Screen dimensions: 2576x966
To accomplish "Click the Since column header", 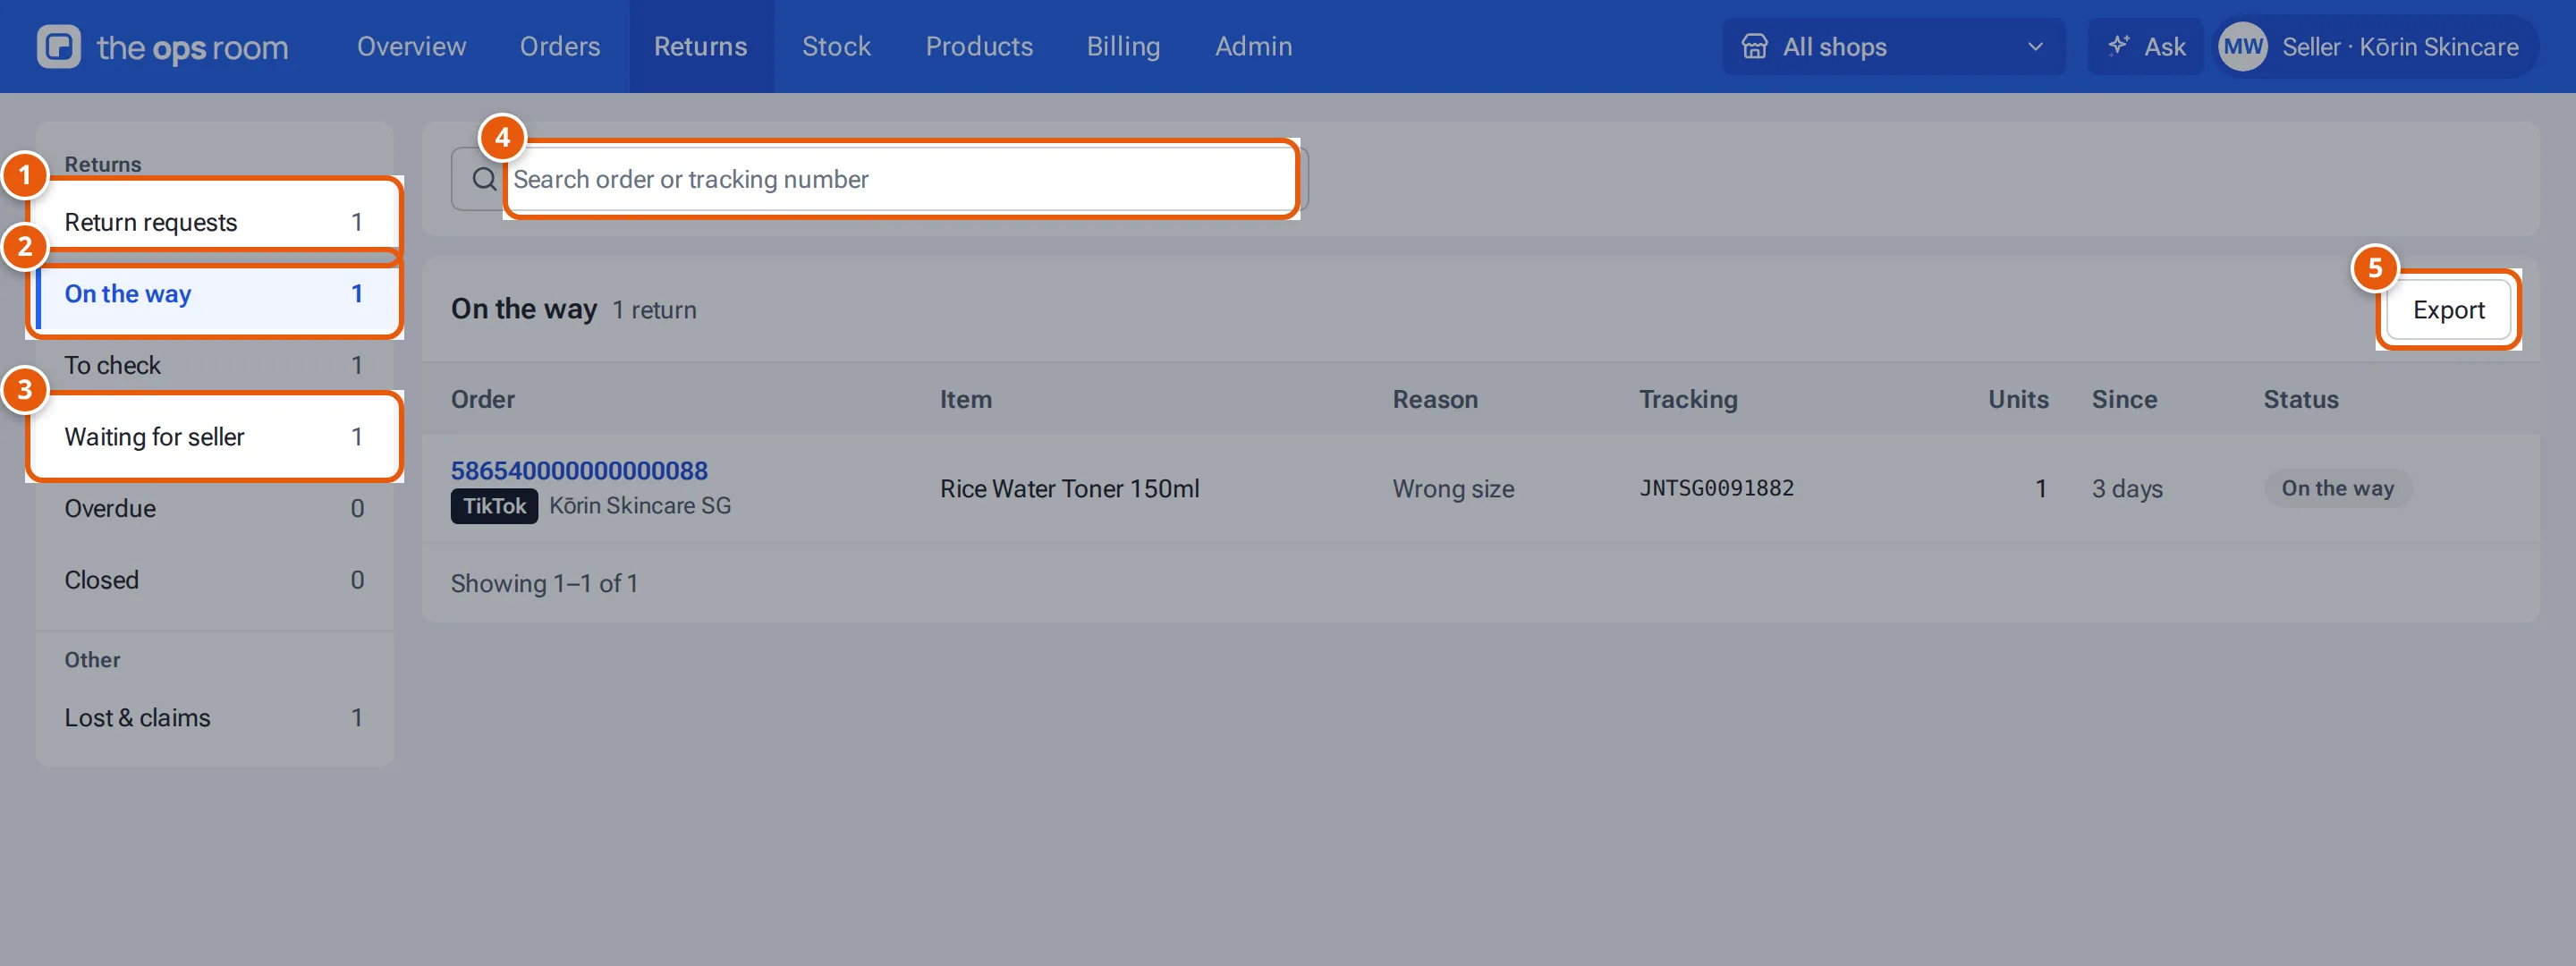I will (x=2124, y=399).
